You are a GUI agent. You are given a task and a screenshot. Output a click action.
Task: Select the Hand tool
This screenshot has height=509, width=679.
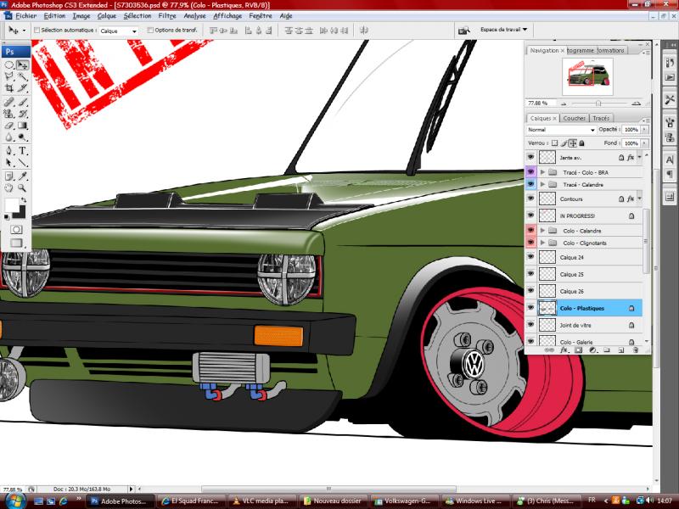pyautogui.click(x=9, y=187)
